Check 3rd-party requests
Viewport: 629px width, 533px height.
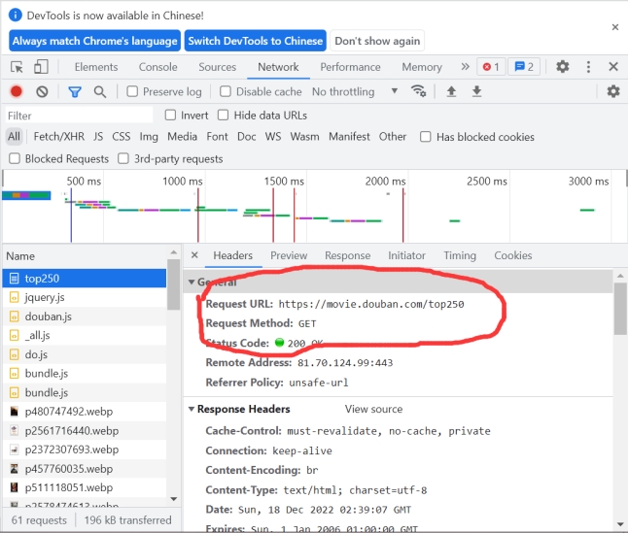click(x=123, y=158)
